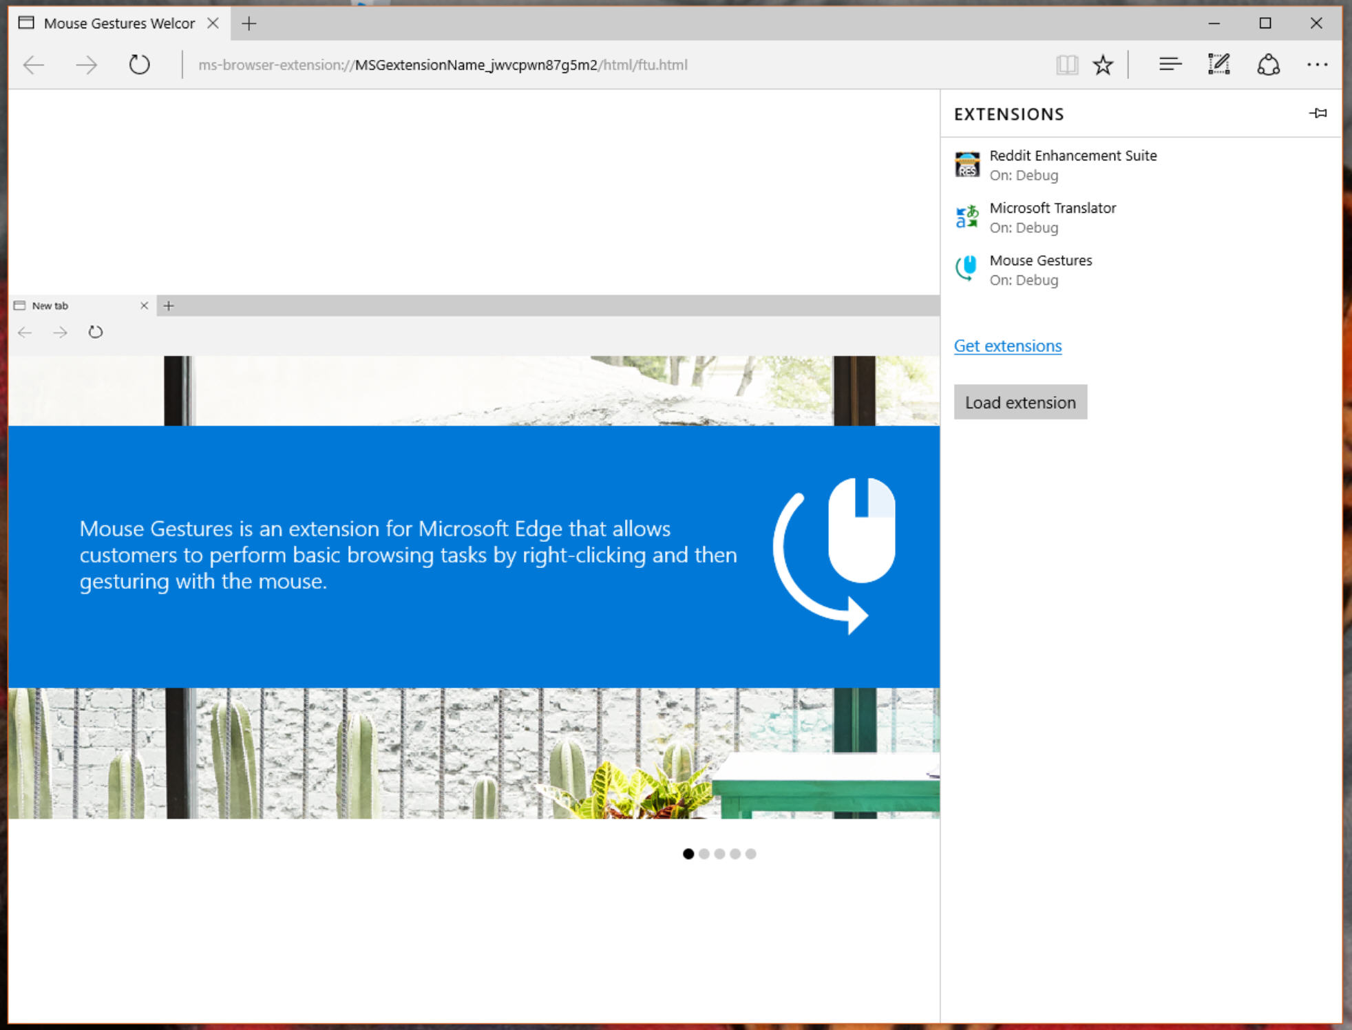Click the browser refresh button

click(138, 65)
